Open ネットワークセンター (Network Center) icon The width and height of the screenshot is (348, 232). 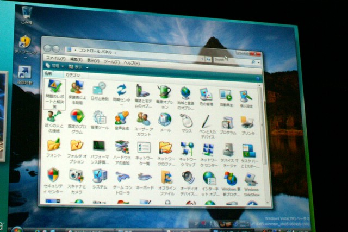pos(208,155)
